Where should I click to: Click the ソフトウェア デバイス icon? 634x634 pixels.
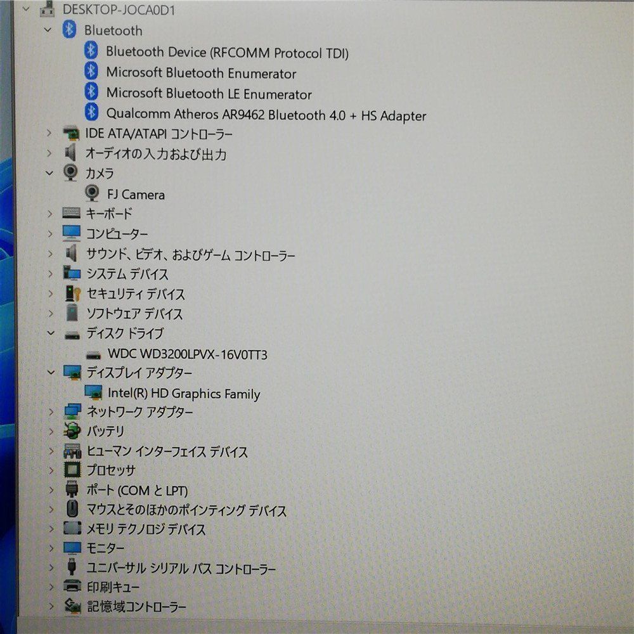pos(72,313)
